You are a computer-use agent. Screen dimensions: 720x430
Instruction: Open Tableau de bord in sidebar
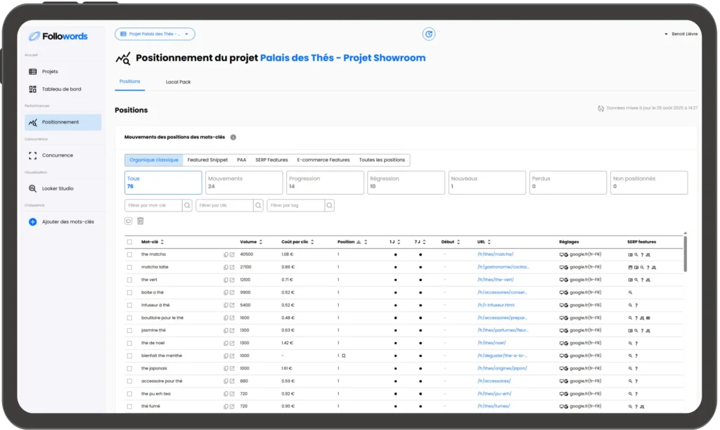coord(61,89)
